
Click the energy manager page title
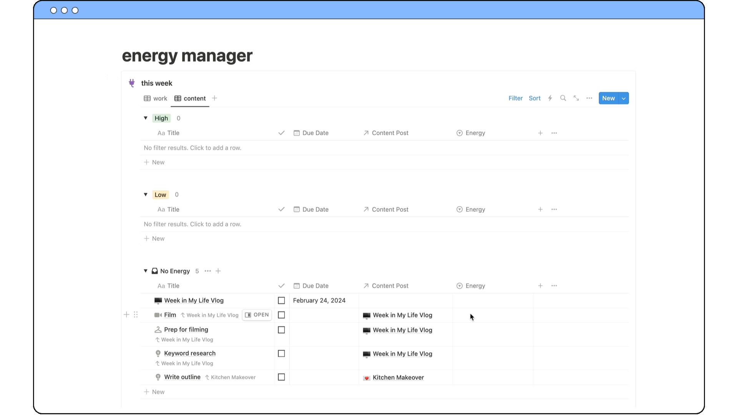(x=187, y=56)
